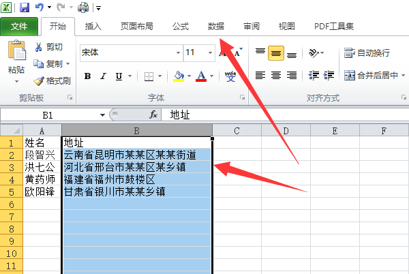Toggle underline formatting
This screenshot has width=409, height=274.
[x=119, y=76]
